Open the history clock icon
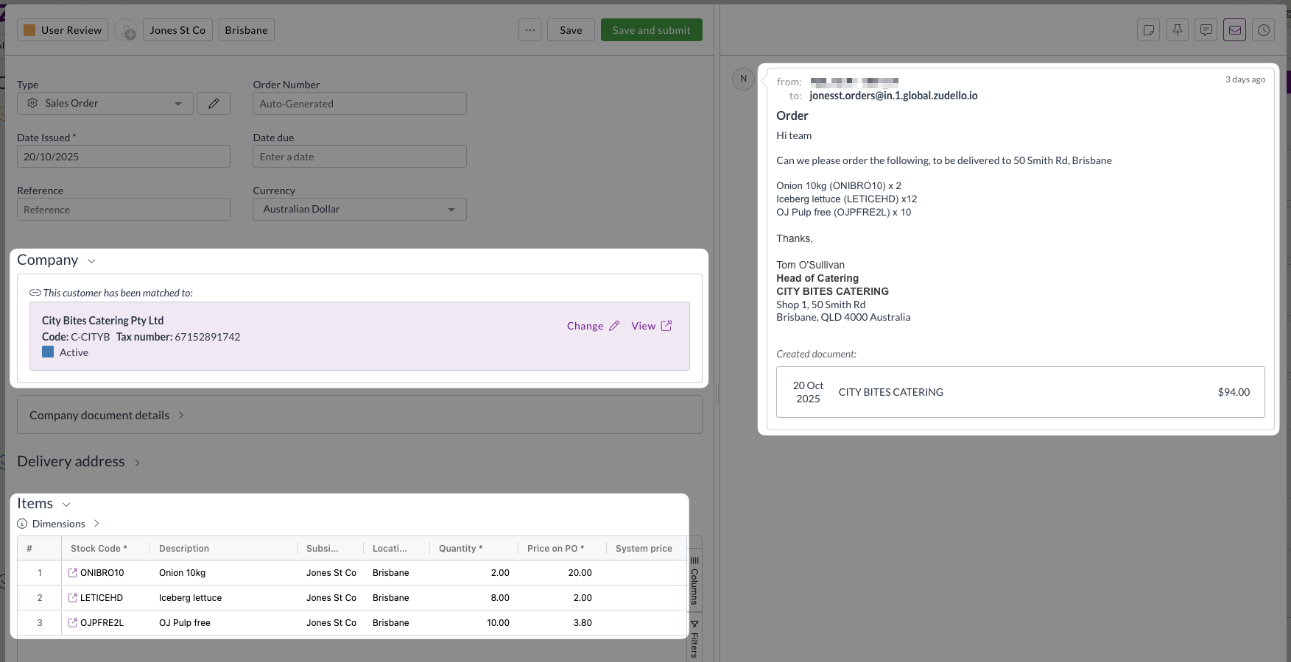This screenshot has width=1291, height=662. [1263, 30]
